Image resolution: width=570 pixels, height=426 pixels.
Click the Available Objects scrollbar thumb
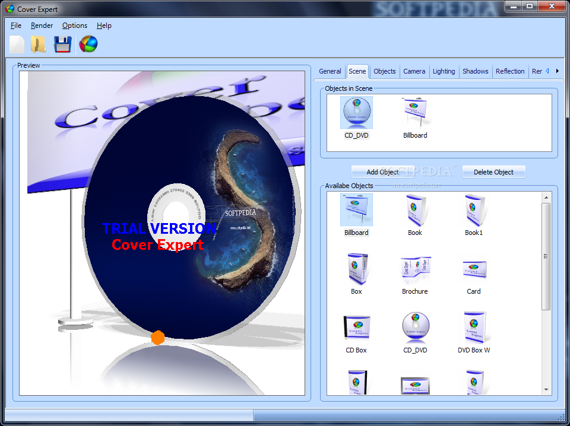pyautogui.click(x=546, y=256)
